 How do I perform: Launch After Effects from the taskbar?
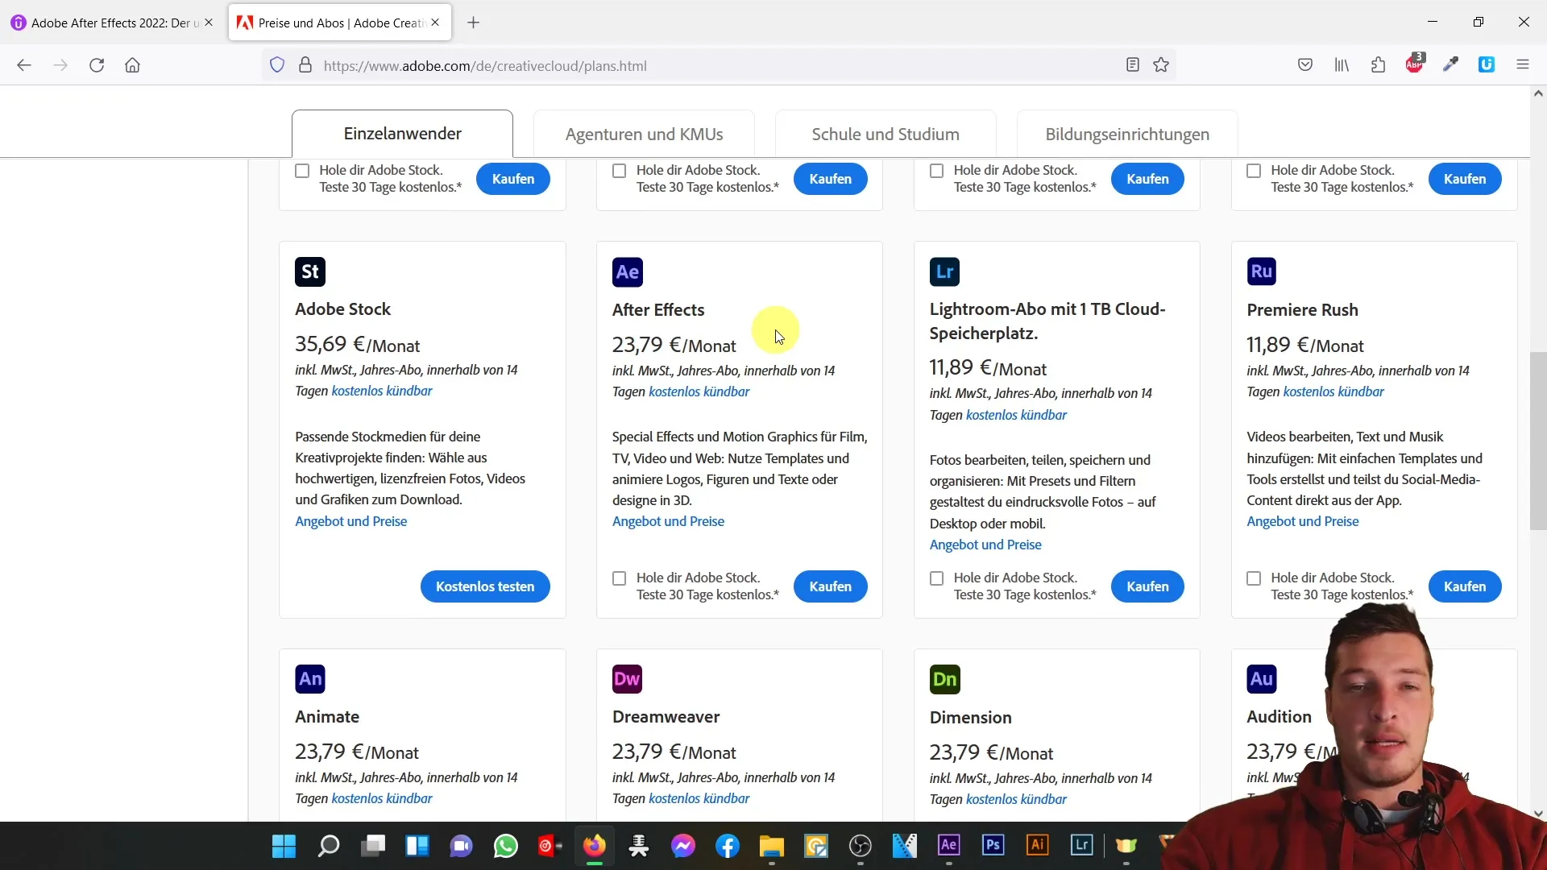coord(948,845)
